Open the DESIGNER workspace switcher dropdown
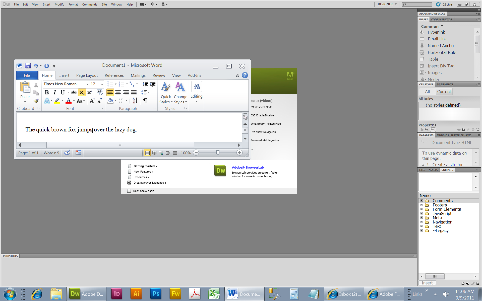This screenshot has height=301, width=482. (x=387, y=4)
